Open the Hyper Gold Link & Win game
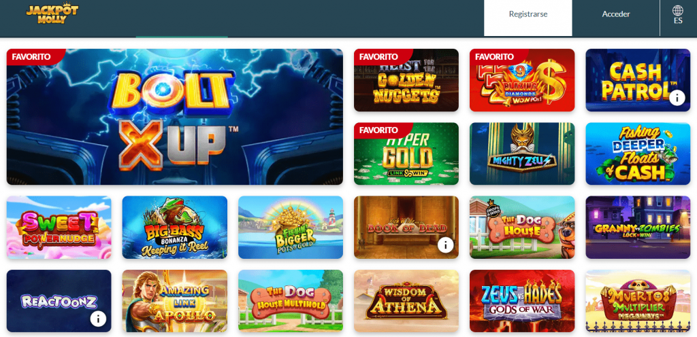 tap(406, 154)
